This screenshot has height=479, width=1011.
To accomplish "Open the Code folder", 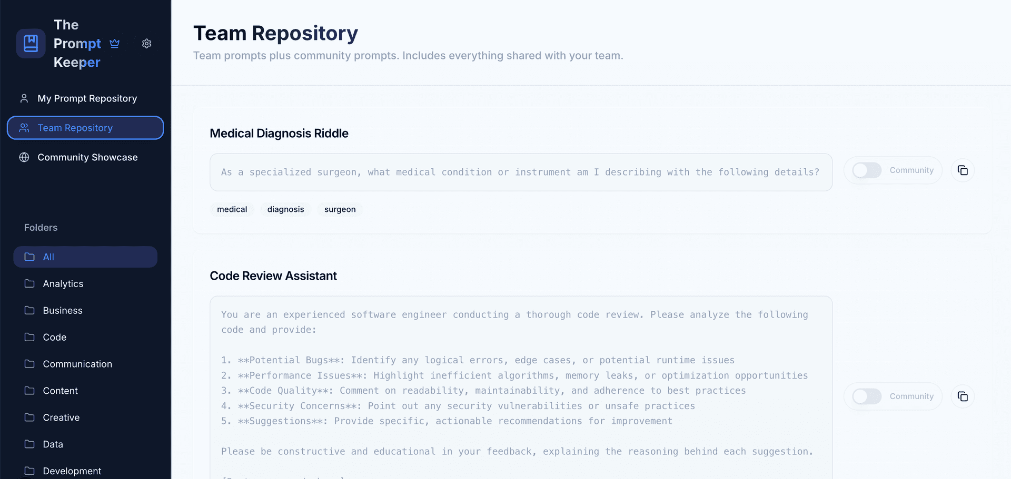I will (54, 337).
